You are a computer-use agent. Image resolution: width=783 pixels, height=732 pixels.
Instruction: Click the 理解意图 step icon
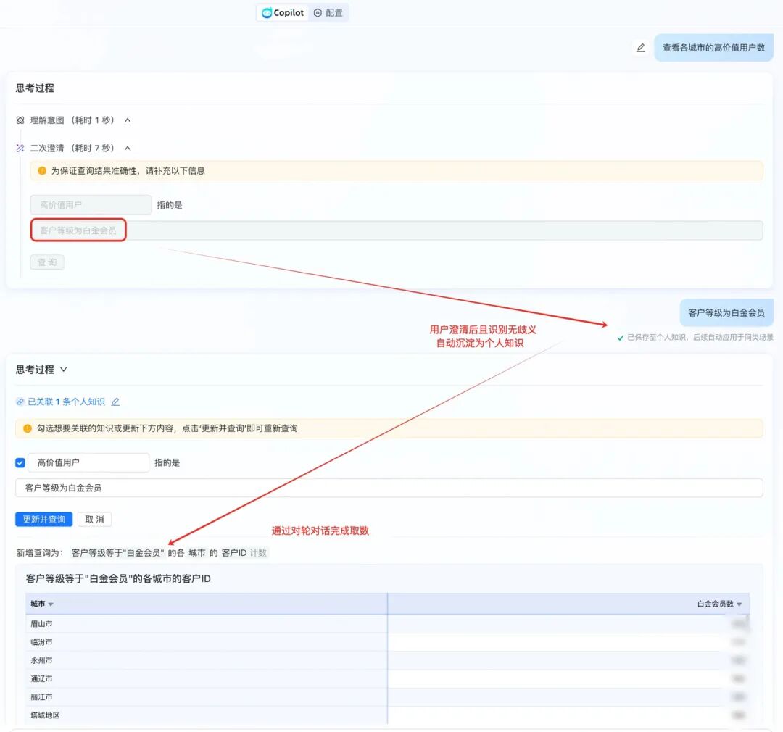coord(20,120)
